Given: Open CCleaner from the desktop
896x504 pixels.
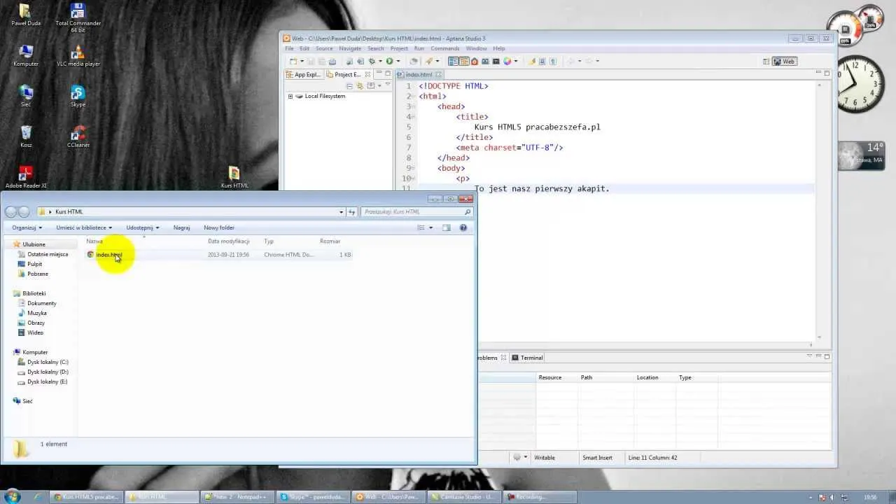Looking at the screenshot, I should 78,134.
